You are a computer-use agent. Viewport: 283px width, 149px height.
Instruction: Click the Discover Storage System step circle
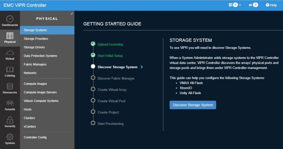(x=93, y=66)
